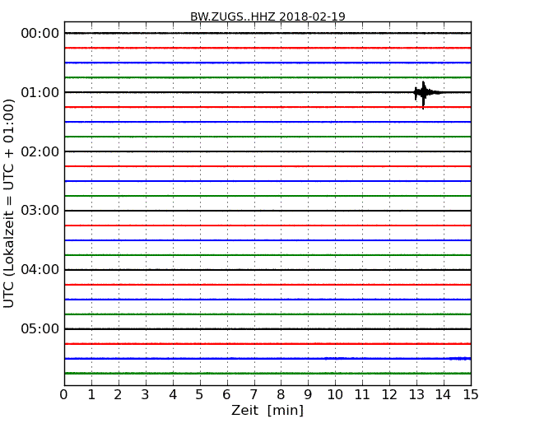Image resolution: width=535 pixels, height=428 pixels.
Task: Click x-axis tick label 7
Action: coord(254,394)
